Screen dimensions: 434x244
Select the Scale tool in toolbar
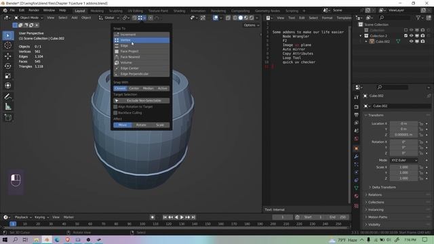(x=7, y=76)
